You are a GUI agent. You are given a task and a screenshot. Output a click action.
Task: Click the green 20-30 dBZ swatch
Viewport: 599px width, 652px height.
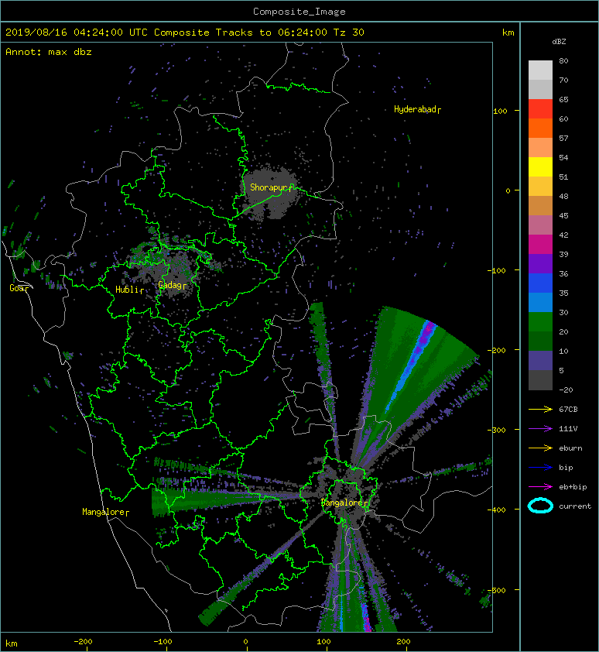(540, 321)
